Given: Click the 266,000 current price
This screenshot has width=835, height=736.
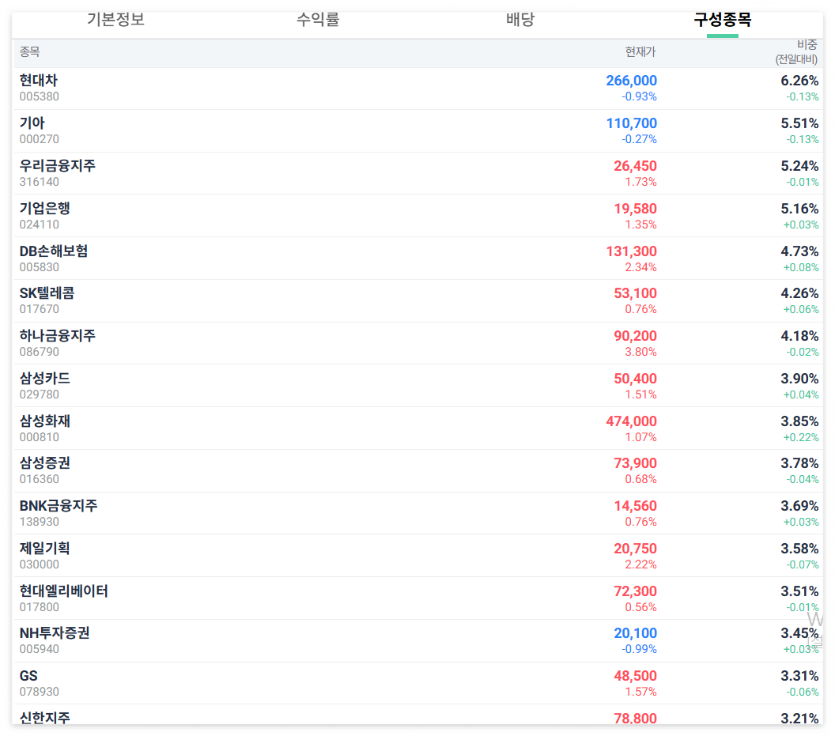Looking at the screenshot, I should tap(632, 81).
